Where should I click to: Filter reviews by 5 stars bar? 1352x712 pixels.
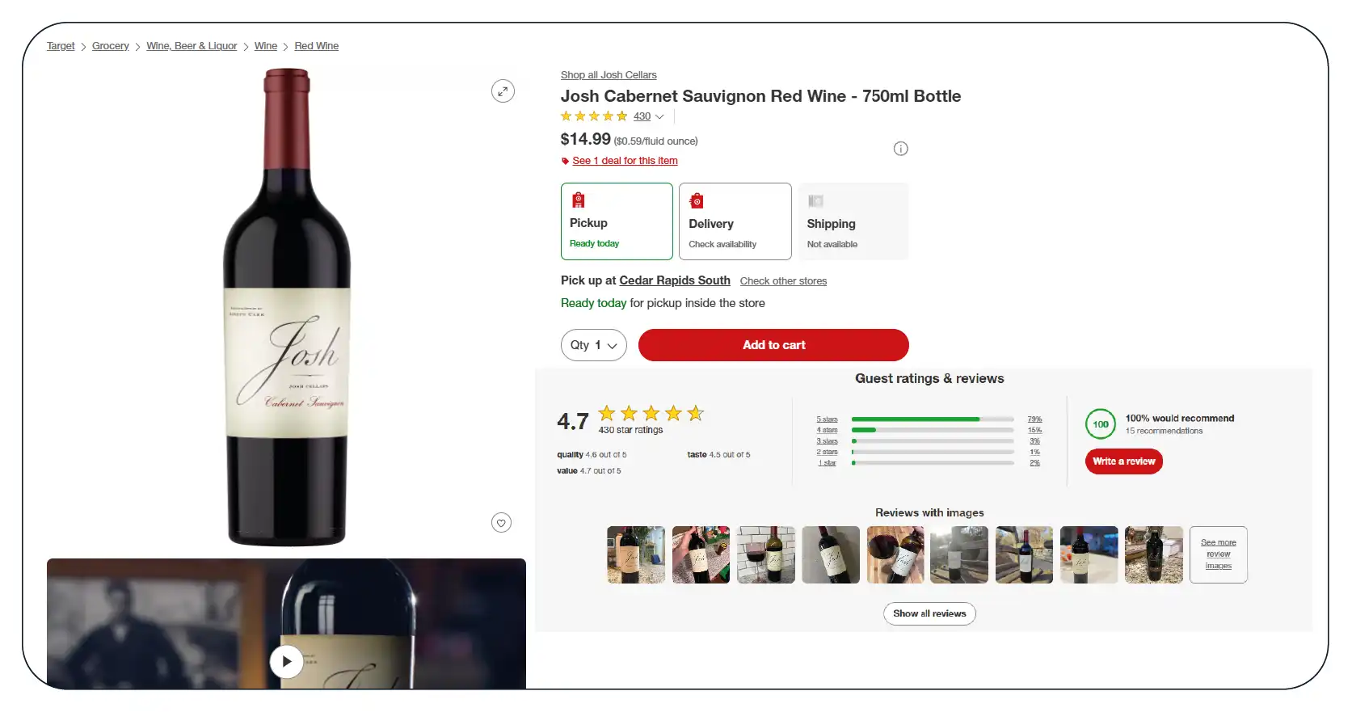(932, 419)
